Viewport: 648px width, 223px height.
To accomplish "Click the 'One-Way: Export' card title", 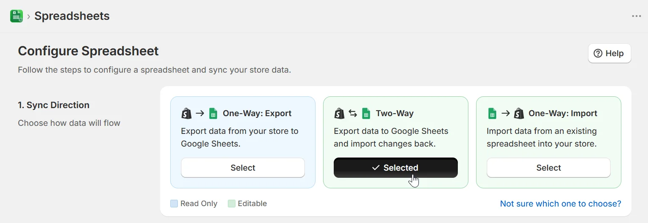I will (257, 113).
